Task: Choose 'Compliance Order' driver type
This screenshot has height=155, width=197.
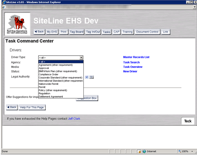Action: coord(61,74)
